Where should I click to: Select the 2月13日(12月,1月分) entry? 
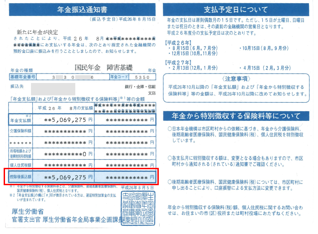tap(193, 68)
